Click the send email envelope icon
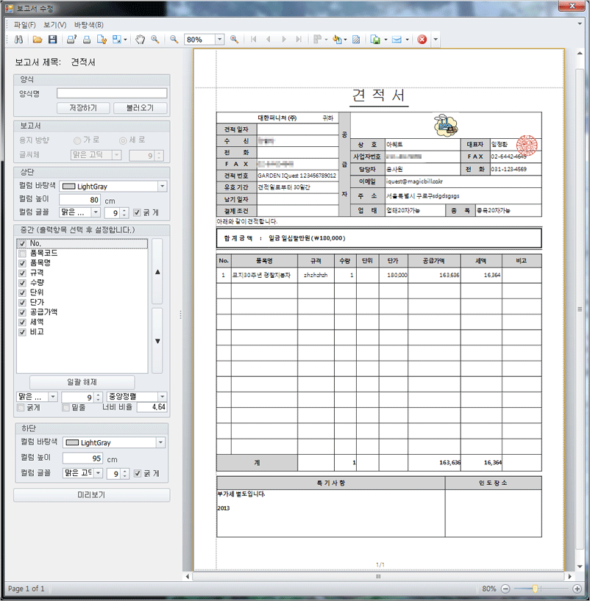Screen dimensions: 590x601 click(397, 39)
